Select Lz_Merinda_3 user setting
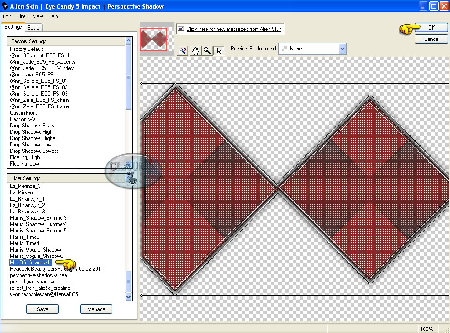This screenshot has width=450, height=333. pyautogui.click(x=25, y=186)
